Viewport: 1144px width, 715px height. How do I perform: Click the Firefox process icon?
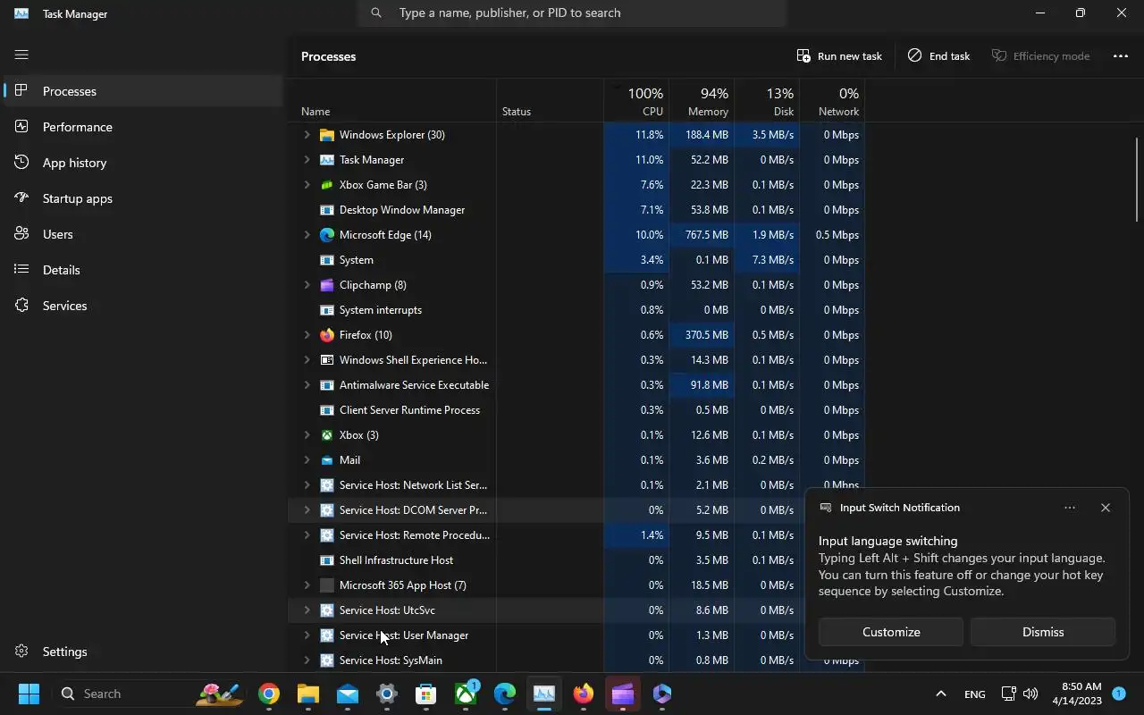[x=327, y=335]
